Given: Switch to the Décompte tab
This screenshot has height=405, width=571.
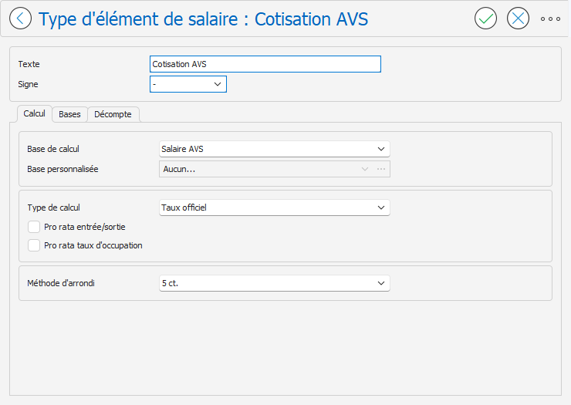Looking at the screenshot, I should pyautogui.click(x=113, y=114).
